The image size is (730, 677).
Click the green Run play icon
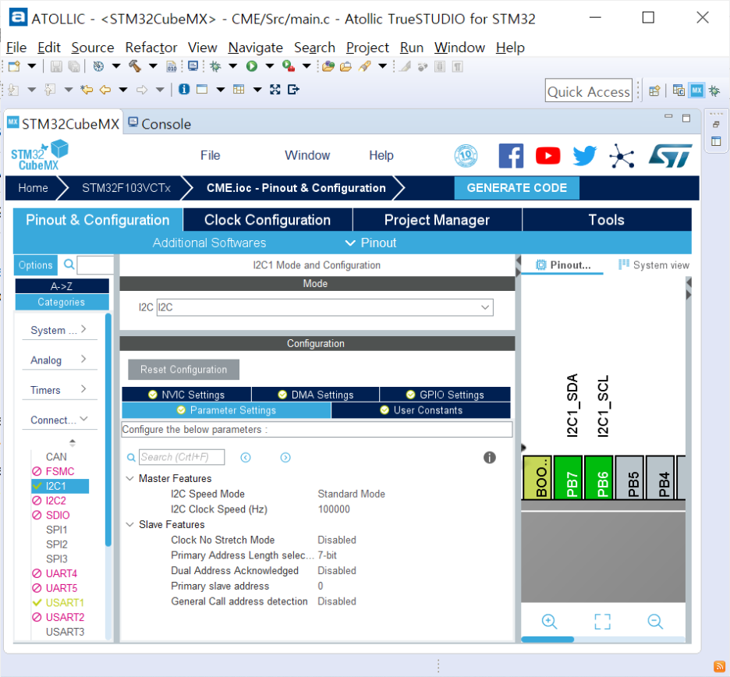(252, 66)
